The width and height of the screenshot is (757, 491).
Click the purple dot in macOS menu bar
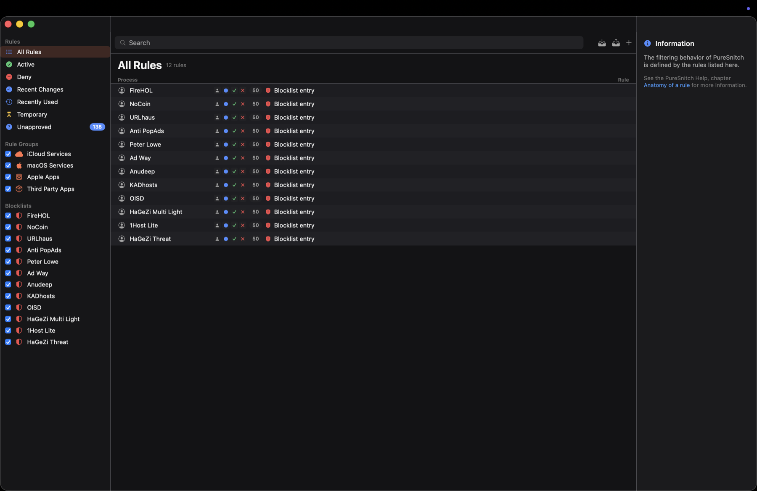click(748, 8)
